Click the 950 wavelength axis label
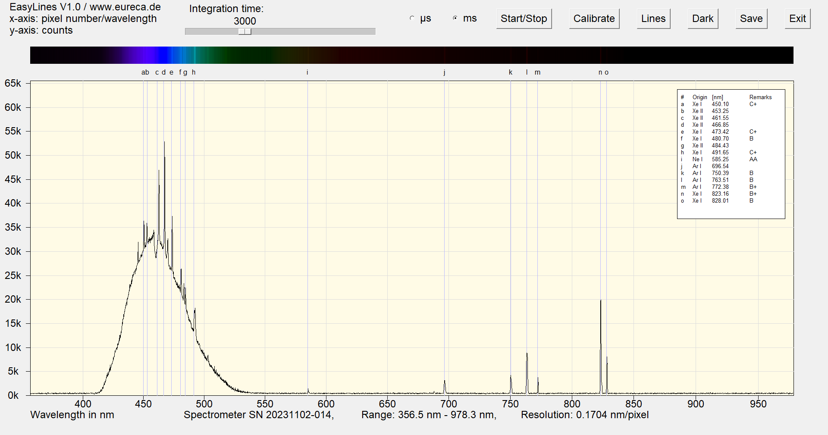 [758, 404]
